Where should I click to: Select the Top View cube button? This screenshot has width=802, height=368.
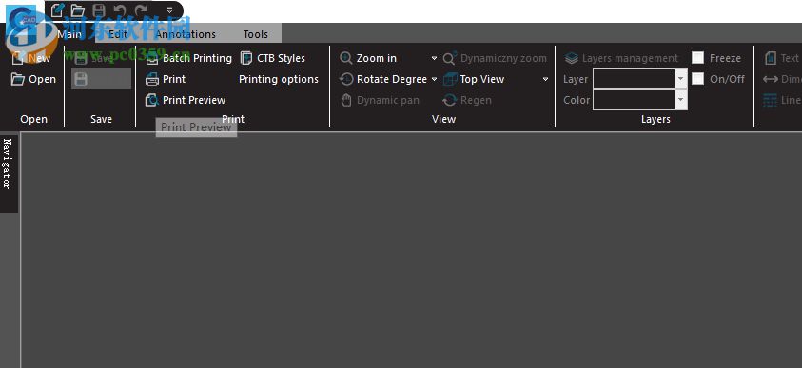pos(474,79)
